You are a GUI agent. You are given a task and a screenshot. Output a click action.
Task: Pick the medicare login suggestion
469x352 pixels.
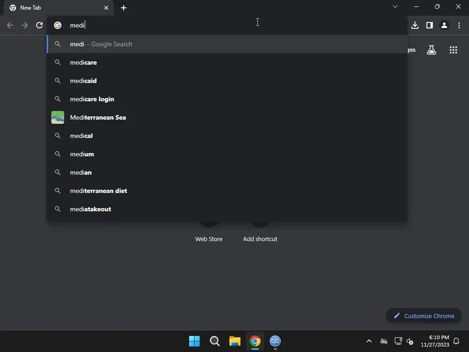click(x=227, y=99)
